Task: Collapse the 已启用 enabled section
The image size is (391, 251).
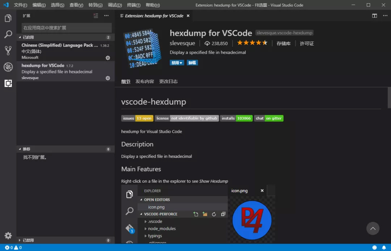Action: coord(65,37)
